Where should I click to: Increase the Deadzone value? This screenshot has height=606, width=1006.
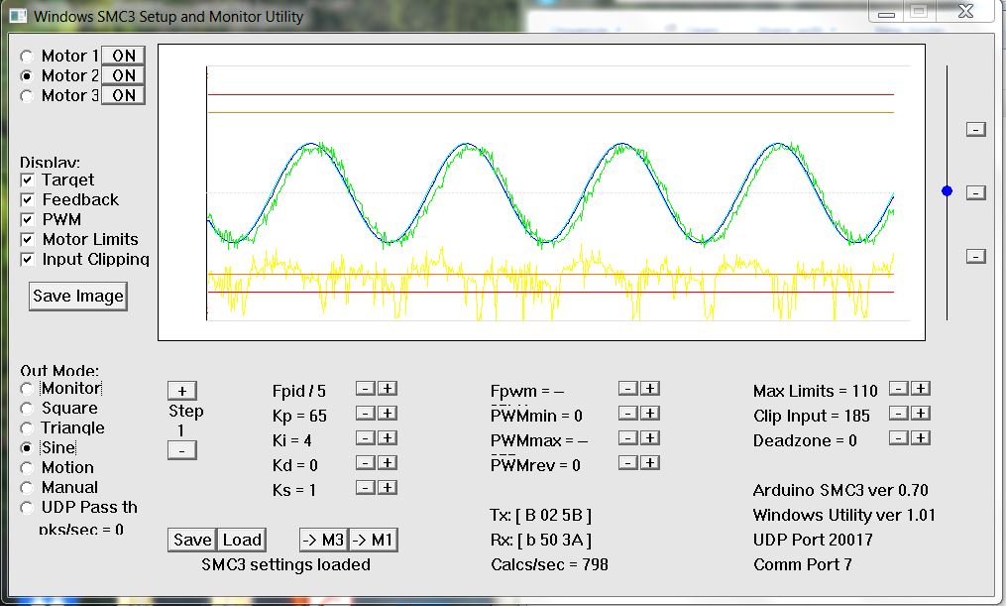pos(921,438)
